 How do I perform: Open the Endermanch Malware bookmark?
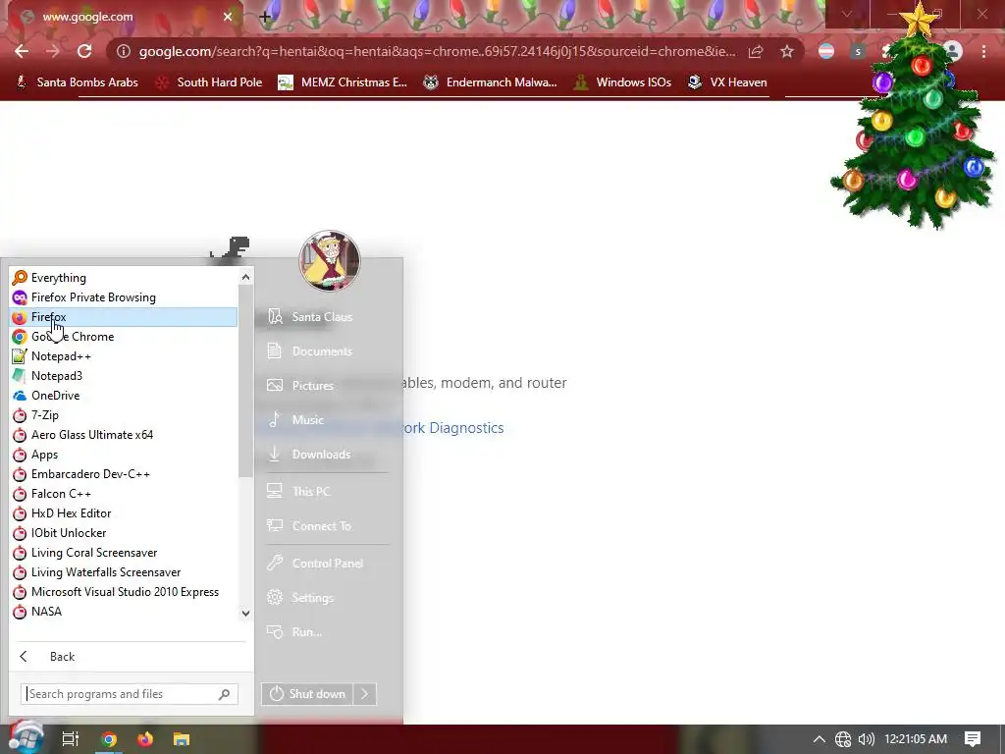pyautogui.click(x=491, y=82)
